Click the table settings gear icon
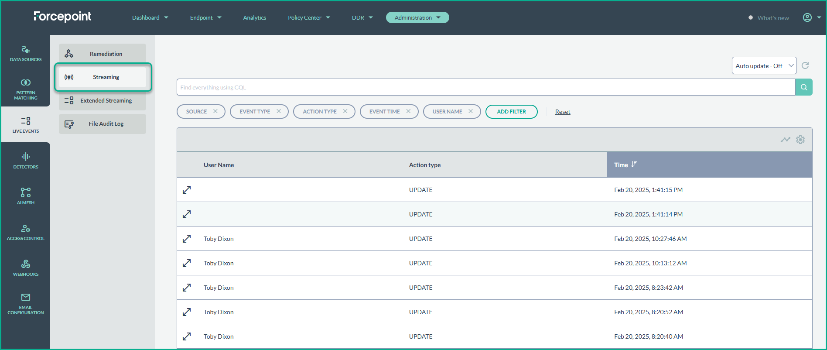The image size is (827, 350). pos(800,140)
